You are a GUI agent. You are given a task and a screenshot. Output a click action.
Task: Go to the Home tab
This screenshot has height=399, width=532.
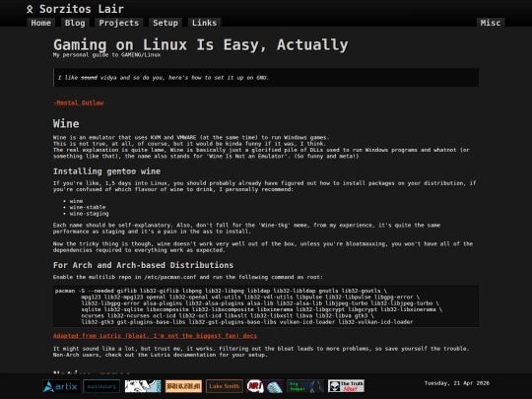tap(41, 23)
